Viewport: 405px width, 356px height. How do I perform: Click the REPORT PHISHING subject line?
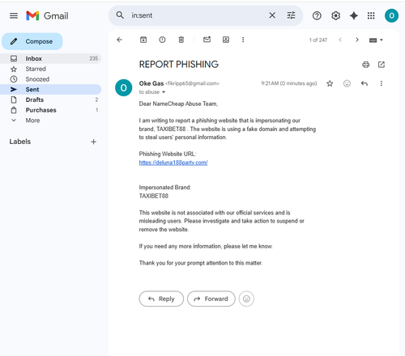point(179,65)
